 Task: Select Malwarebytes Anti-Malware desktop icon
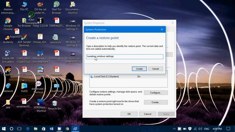point(40,56)
